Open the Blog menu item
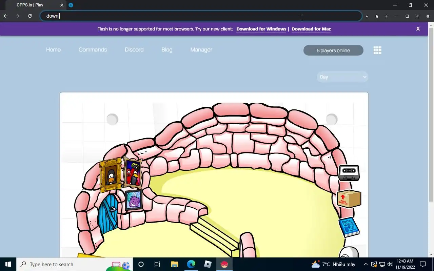The height and width of the screenshot is (271, 434). tap(167, 49)
